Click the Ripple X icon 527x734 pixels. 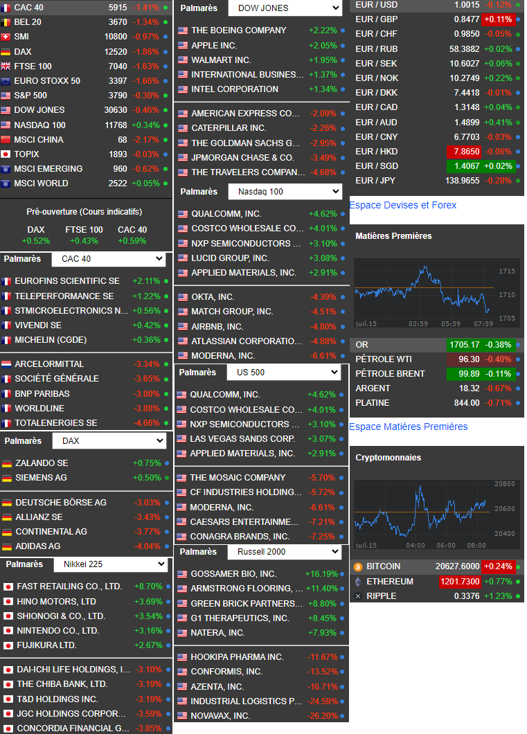[358, 596]
